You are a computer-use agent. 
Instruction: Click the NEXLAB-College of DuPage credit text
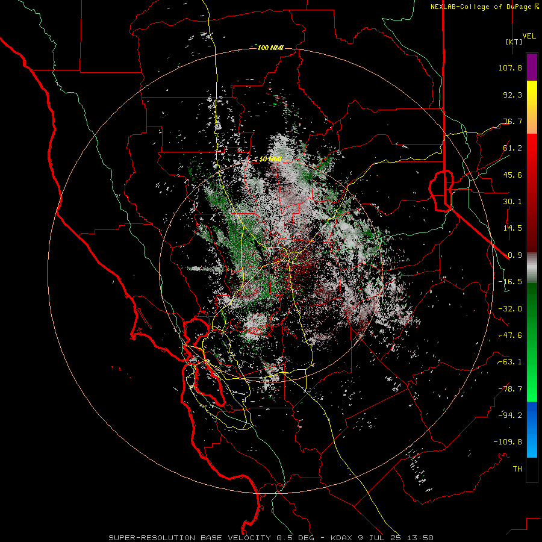pyautogui.click(x=482, y=7)
